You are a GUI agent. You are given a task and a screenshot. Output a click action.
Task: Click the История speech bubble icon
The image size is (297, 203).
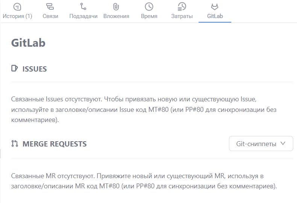point(17,7)
